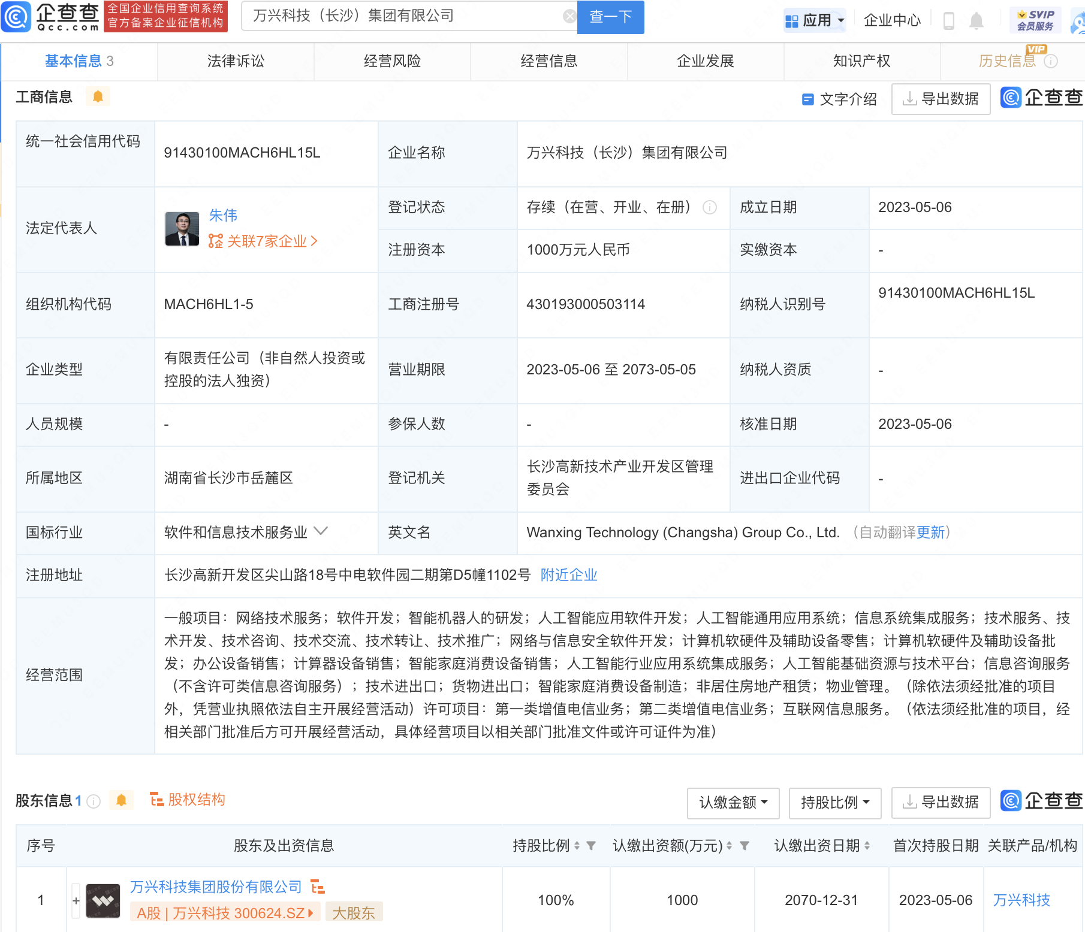This screenshot has width=1085, height=932.
Task: Click info icon beside 存续 status
Action: (710, 207)
